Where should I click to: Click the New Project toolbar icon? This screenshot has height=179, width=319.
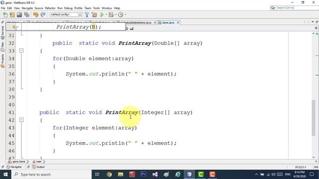coord(12,14)
